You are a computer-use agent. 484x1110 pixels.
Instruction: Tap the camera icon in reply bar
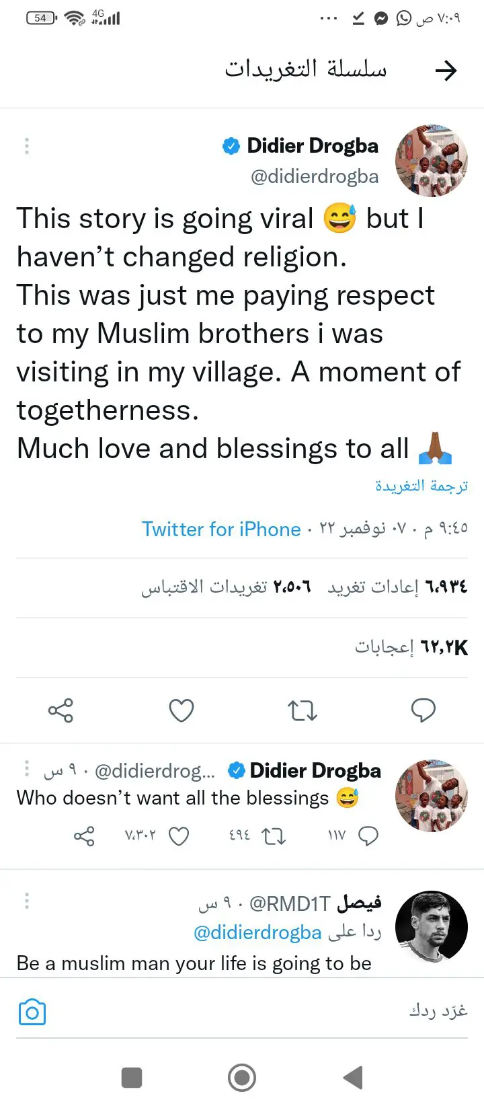(32, 1012)
